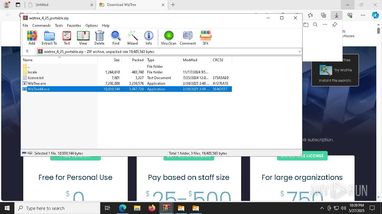Screen dimensions: 382x214
Task: Click the drive icon in status bar
Action: pos(24,153)
